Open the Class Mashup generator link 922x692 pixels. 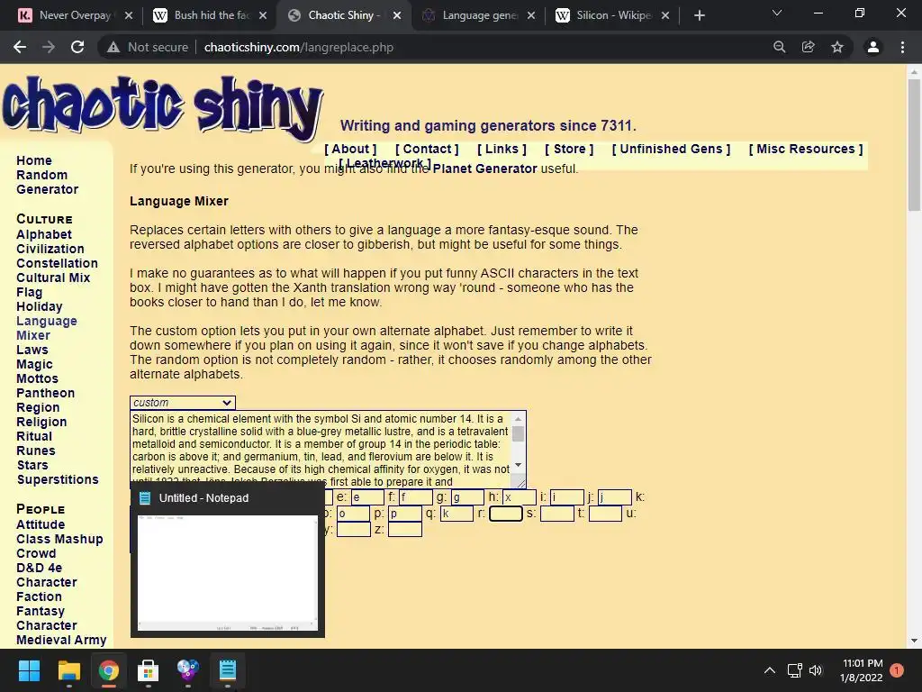click(x=59, y=539)
